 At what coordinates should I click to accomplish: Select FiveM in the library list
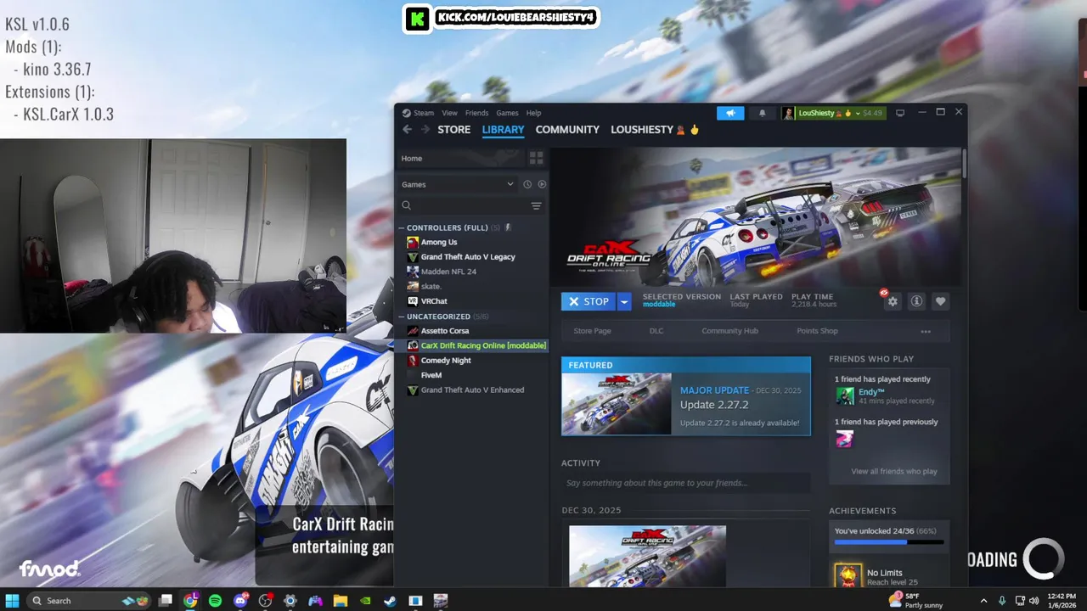tap(431, 375)
